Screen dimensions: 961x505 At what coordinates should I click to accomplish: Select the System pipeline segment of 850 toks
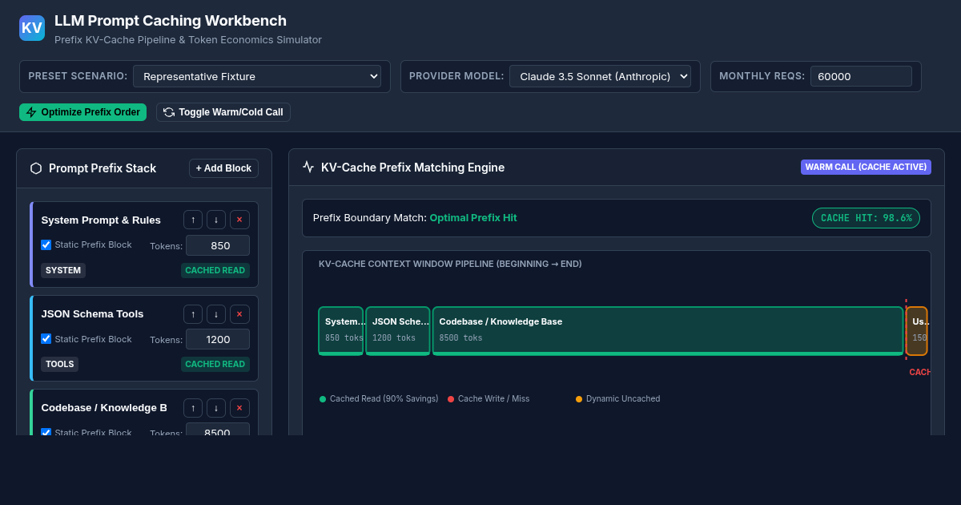tap(341, 330)
